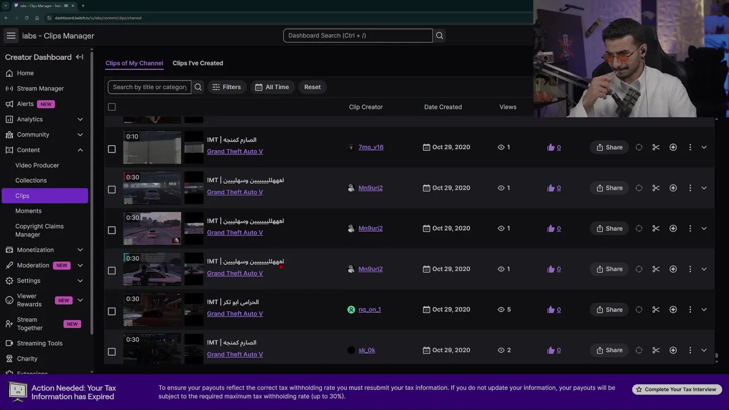Viewport: 729px width, 410px height.
Task: Open the scissors edit tool for 7mo_v16 clip
Action: pos(656,147)
